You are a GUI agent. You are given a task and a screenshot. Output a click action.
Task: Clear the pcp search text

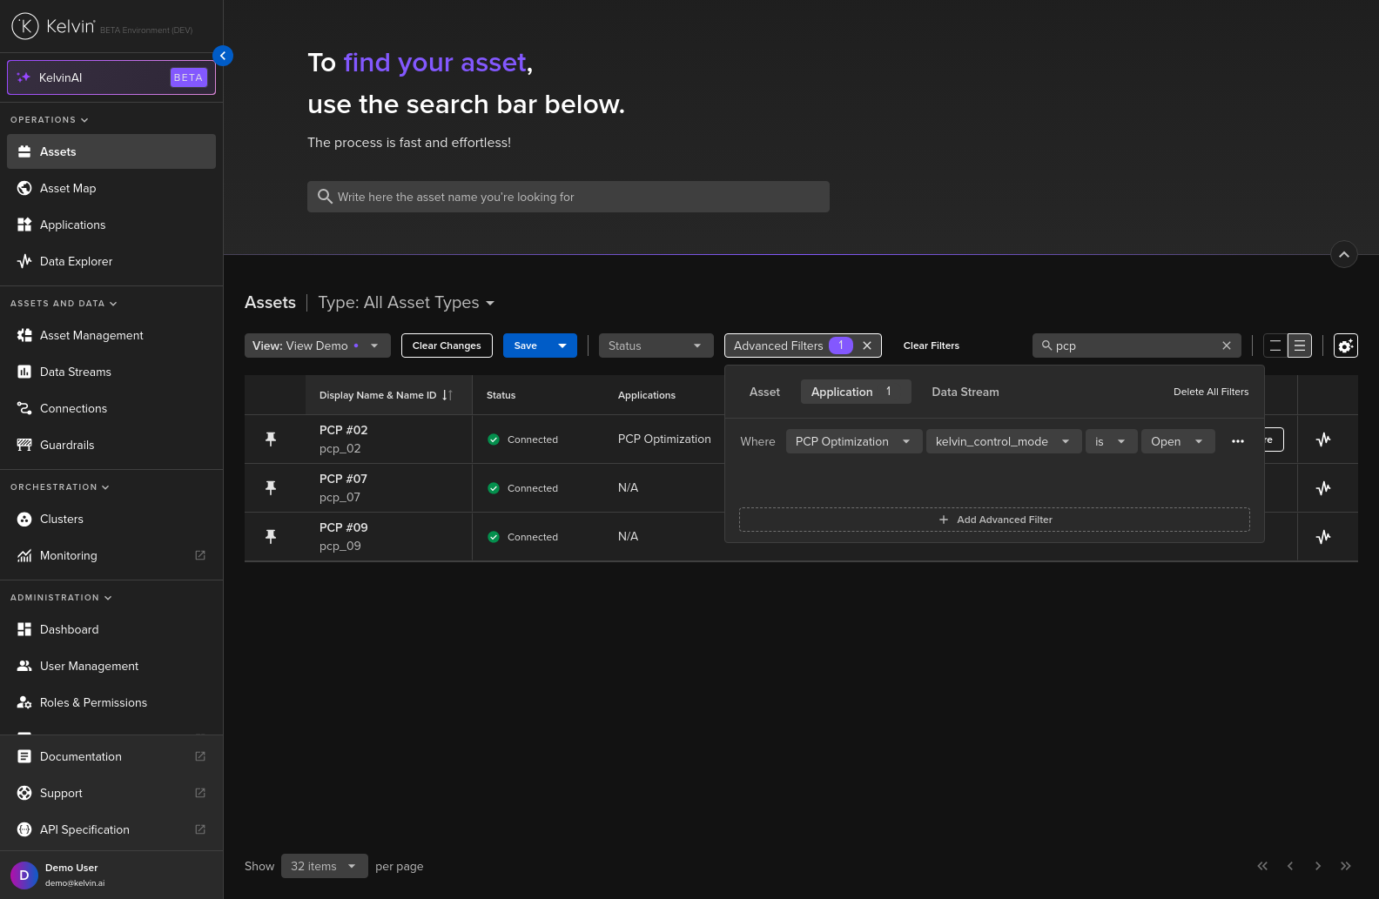(1227, 346)
